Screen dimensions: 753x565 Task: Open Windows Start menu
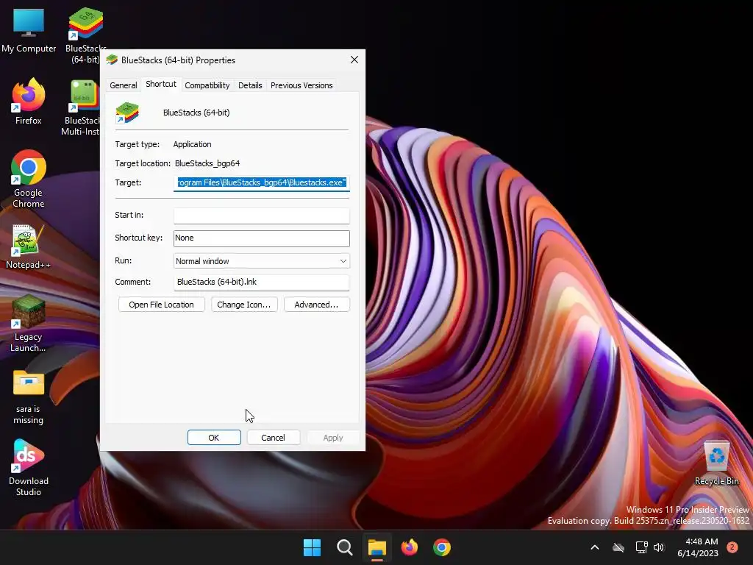pyautogui.click(x=312, y=547)
